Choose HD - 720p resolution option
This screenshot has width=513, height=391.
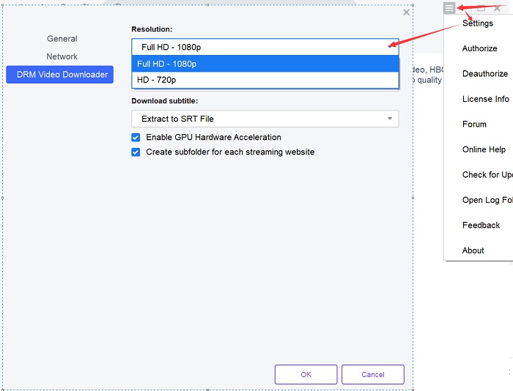(265, 80)
